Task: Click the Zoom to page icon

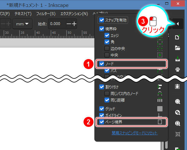Action: pos(178,123)
